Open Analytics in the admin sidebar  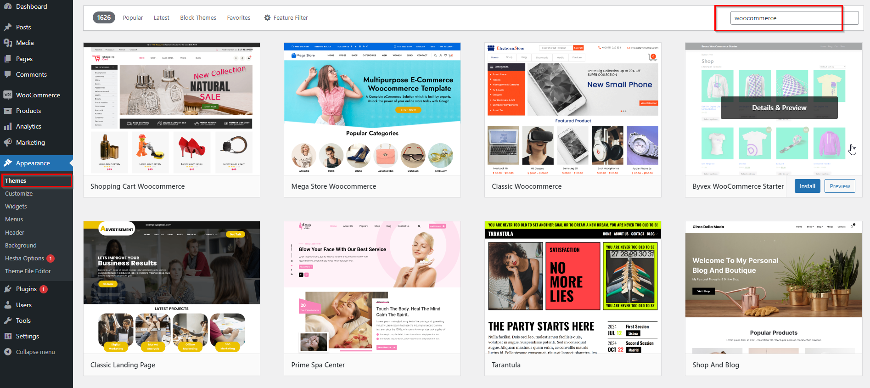[36, 126]
